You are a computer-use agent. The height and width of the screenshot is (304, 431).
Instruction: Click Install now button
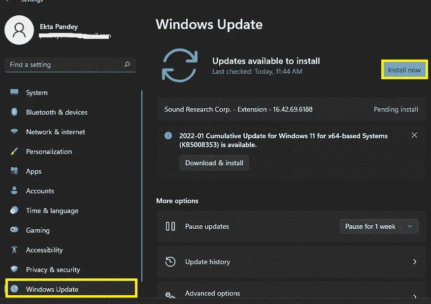tap(404, 70)
